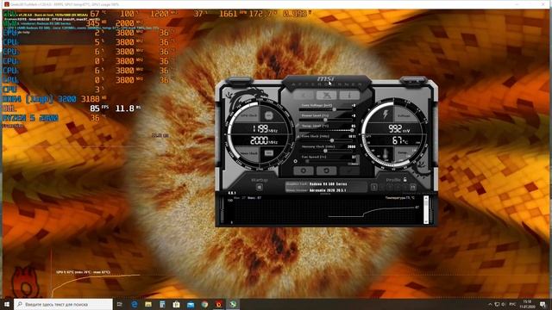Toggle Fan Speed Auto mode
Viewport: 552px width, 310px height.
click(x=353, y=164)
